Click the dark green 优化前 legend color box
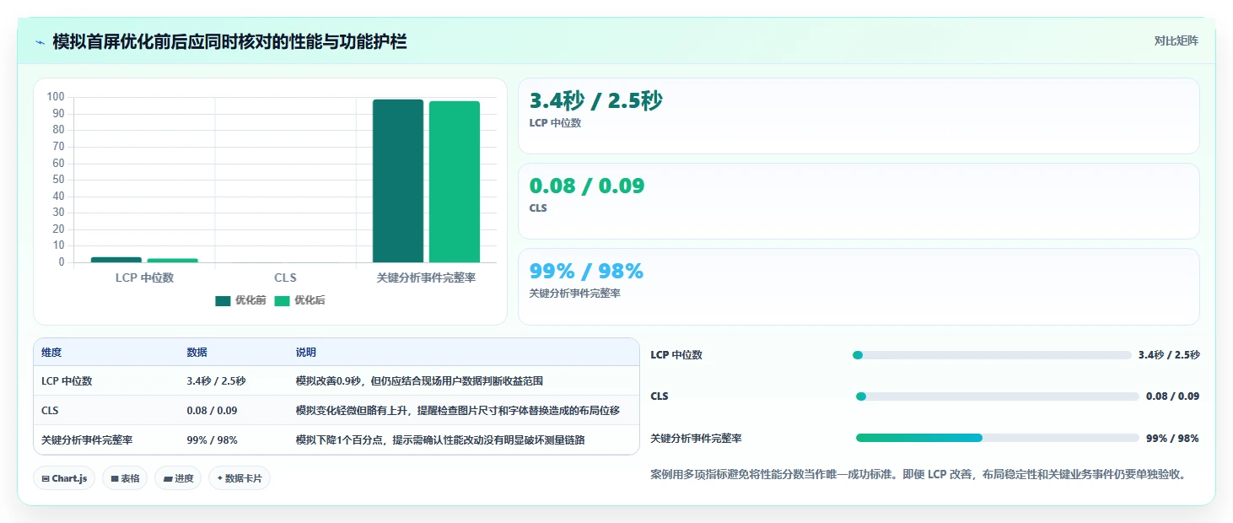 pyautogui.click(x=223, y=301)
